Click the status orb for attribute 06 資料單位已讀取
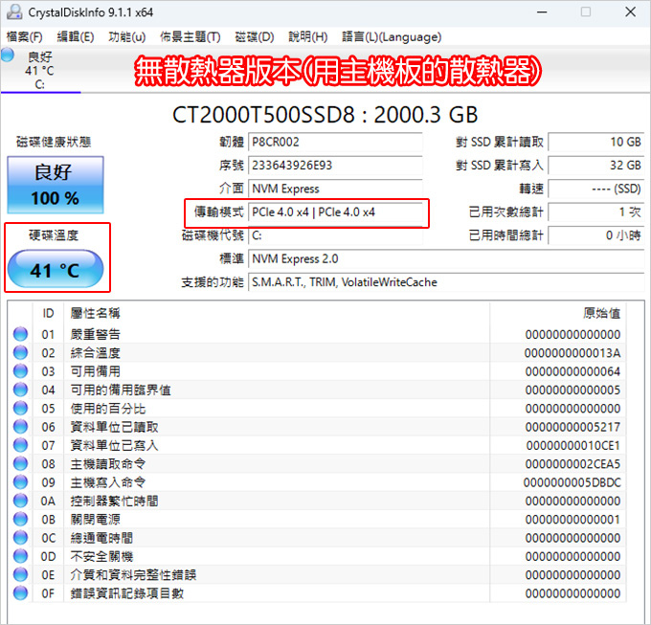Viewport: 651px width, 625px height. [x=20, y=427]
